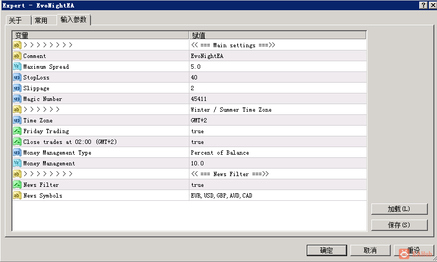Click the double-type icon beside Maximum Spread
This screenshot has width=437, height=262.
click(x=17, y=67)
